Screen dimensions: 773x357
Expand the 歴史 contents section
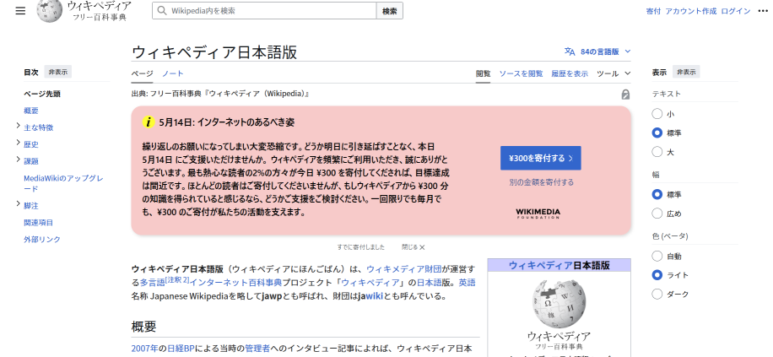coord(19,143)
